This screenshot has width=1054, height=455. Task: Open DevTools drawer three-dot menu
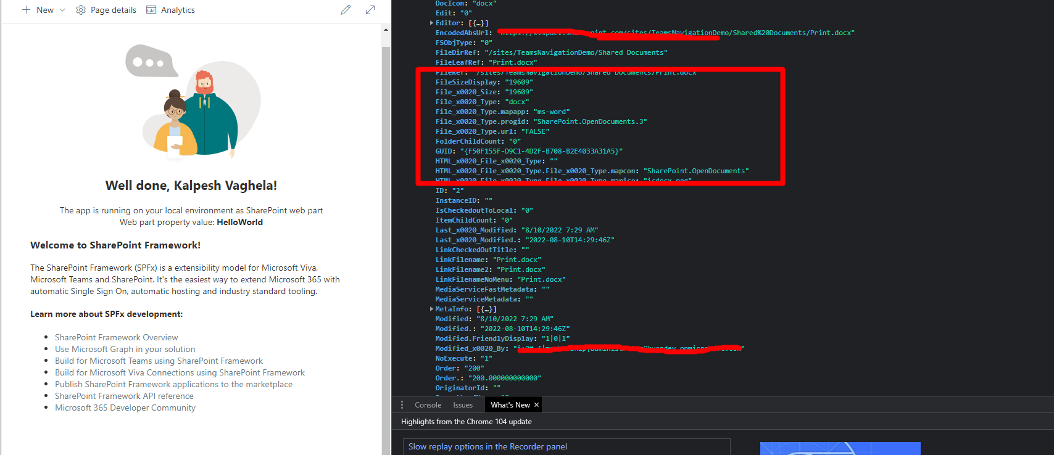pyautogui.click(x=402, y=405)
